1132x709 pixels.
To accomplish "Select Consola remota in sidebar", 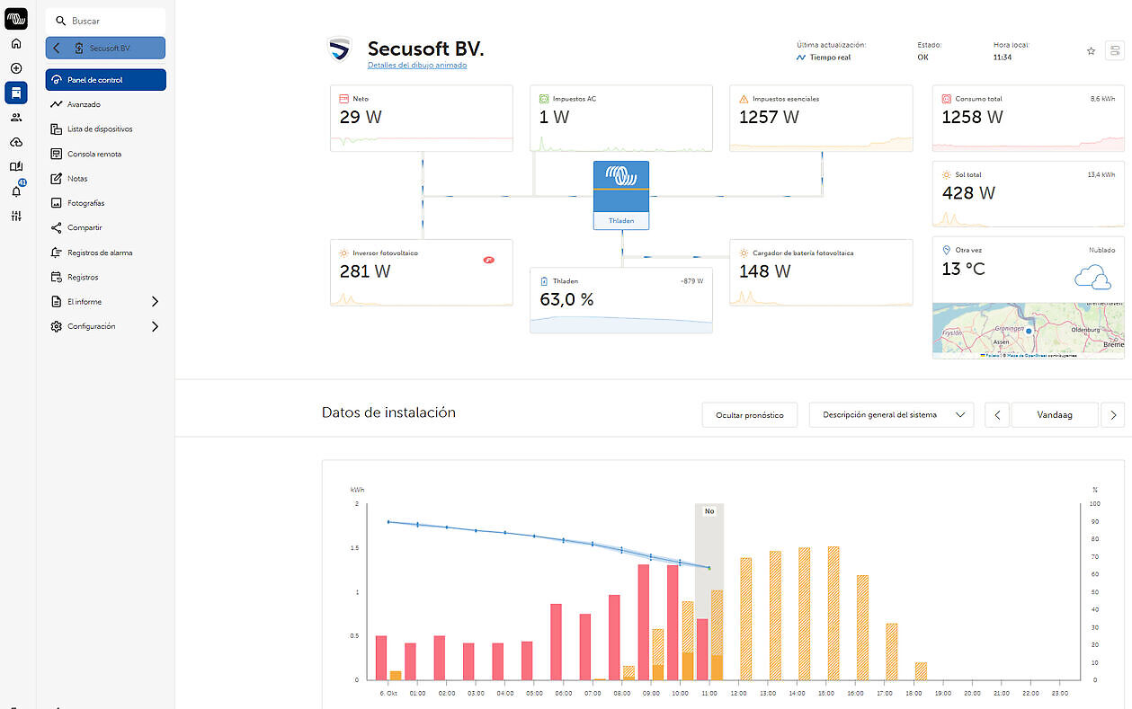I will tap(94, 154).
